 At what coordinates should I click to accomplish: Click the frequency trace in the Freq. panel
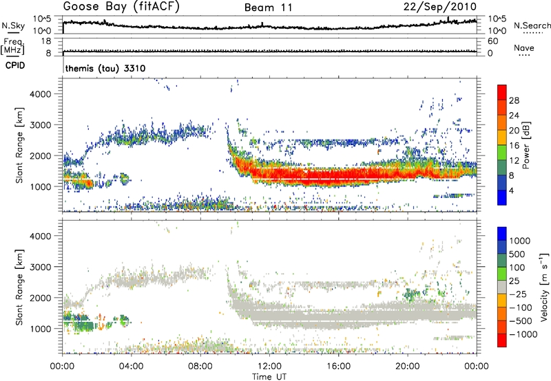click(269, 51)
